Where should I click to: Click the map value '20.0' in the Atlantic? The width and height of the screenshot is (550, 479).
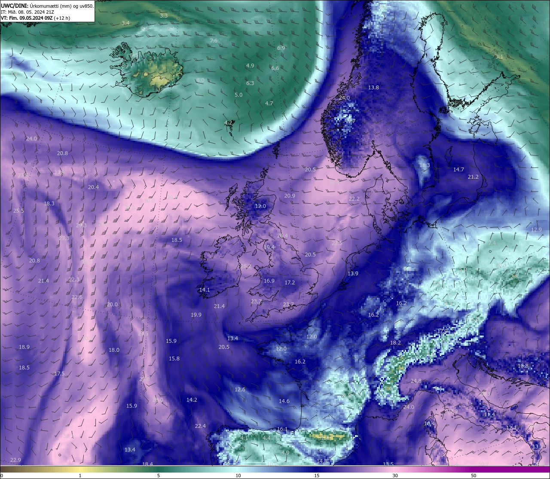[112, 305]
